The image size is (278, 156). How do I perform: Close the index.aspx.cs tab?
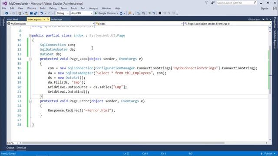tap(48, 19)
